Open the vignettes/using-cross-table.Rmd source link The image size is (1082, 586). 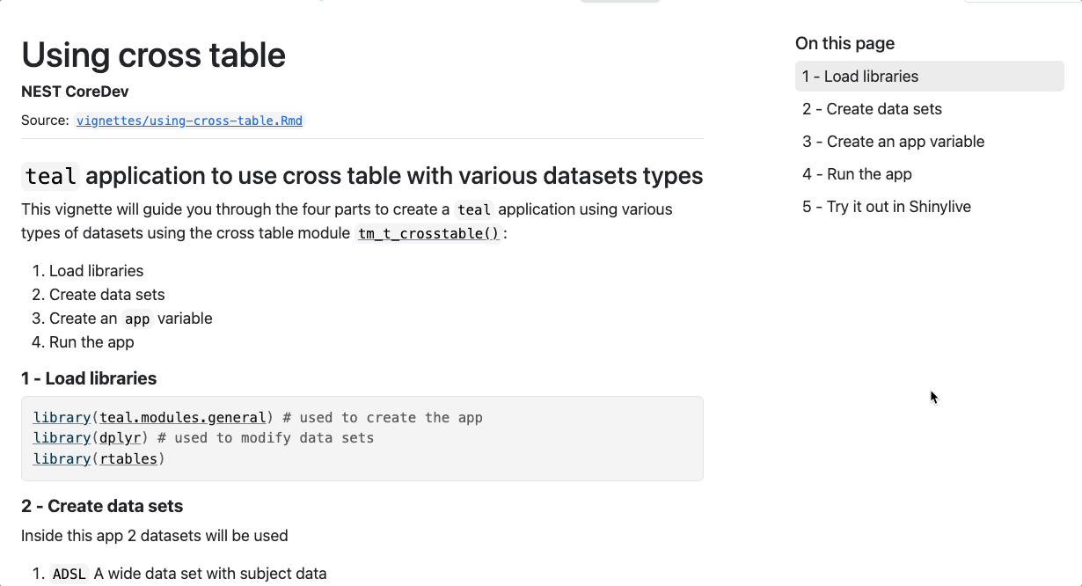(x=189, y=121)
